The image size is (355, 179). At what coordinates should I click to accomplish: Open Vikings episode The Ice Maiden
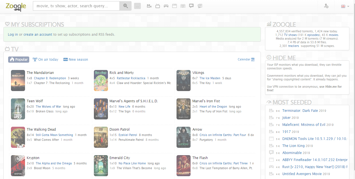click(x=210, y=78)
